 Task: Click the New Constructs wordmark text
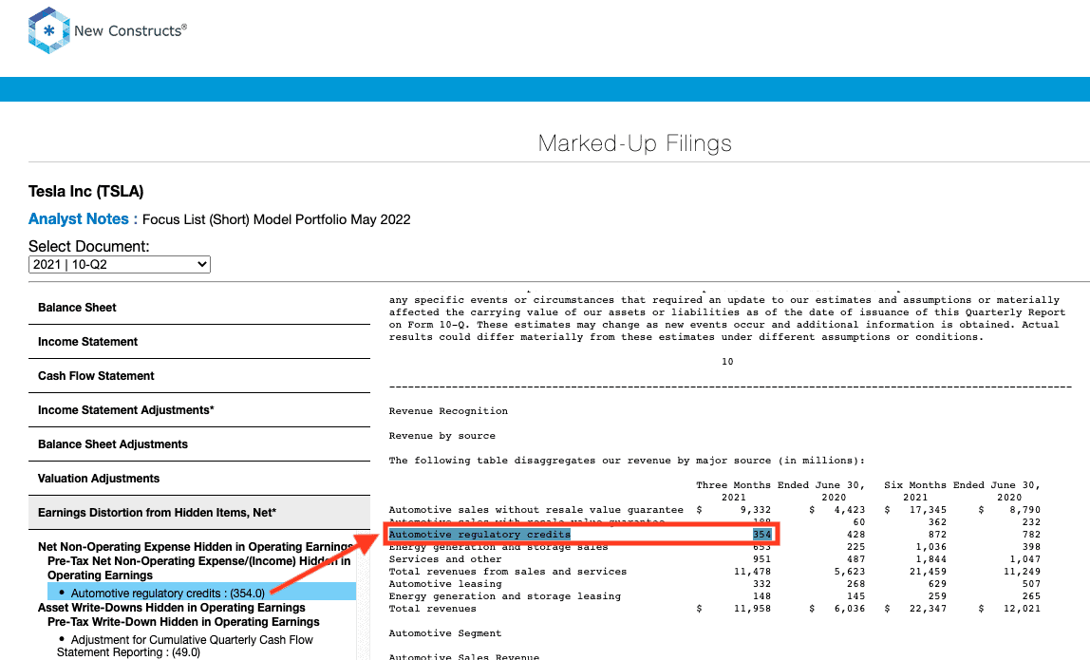(x=130, y=30)
